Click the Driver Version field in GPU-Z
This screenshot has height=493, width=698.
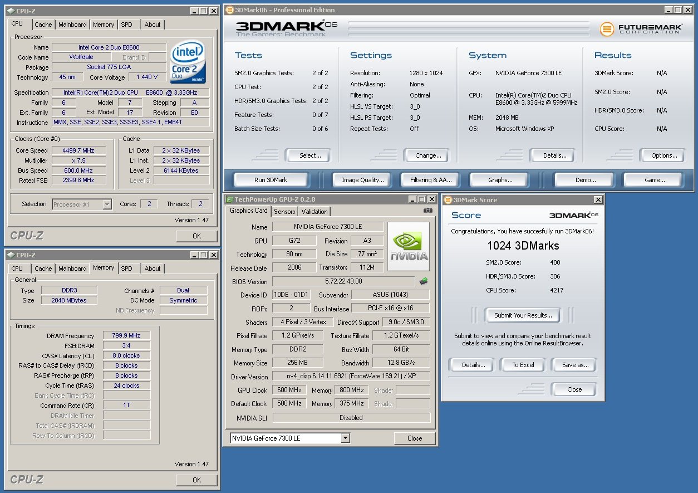click(351, 377)
